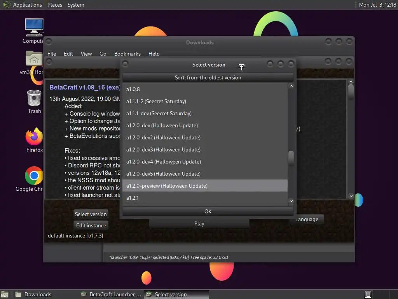Click the show desktop icon in bottom panel
Viewport: 398px width, 299px height.
click(5, 294)
